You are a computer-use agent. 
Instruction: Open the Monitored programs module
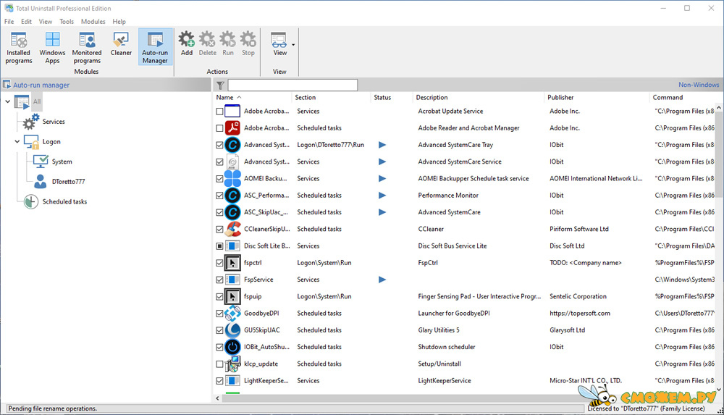pos(87,48)
